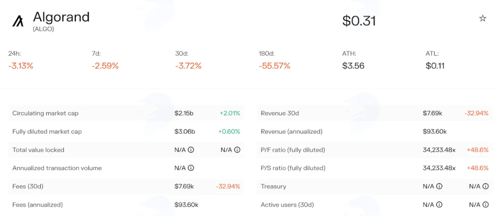Click info icon in Active users change column
This screenshot has height=216, width=499.
[x=485, y=205]
